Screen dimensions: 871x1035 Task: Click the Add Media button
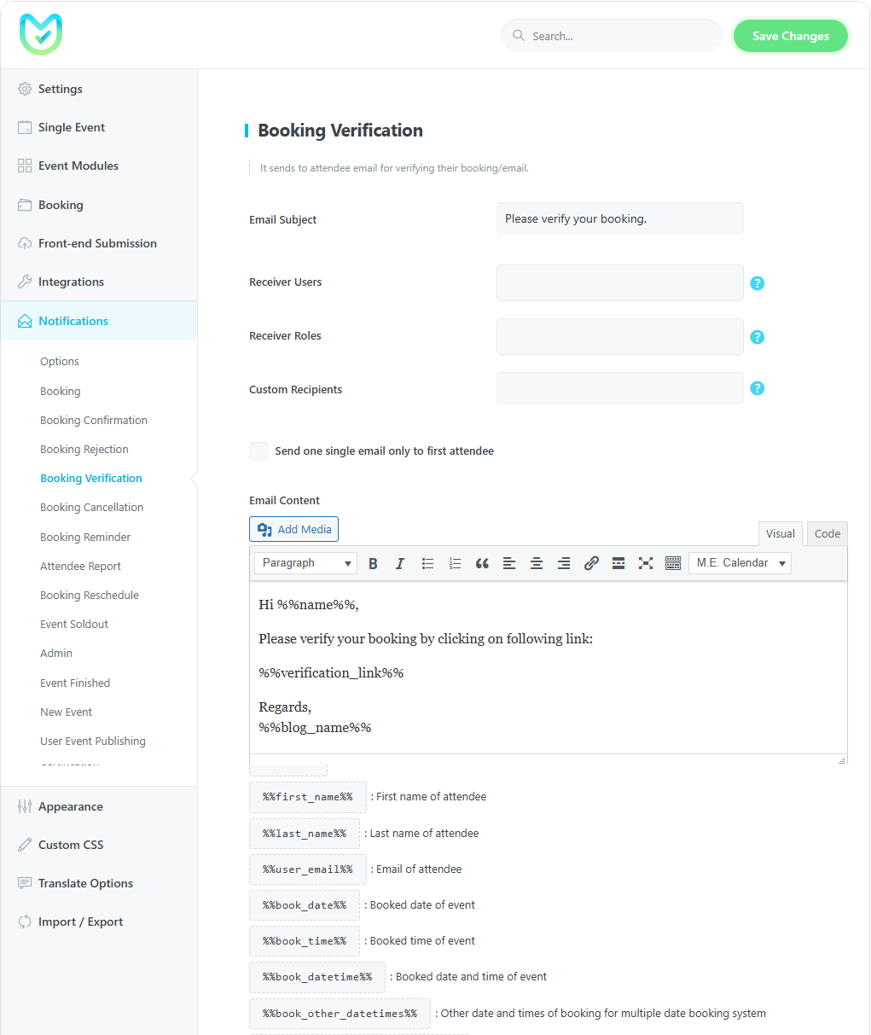coord(293,529)
